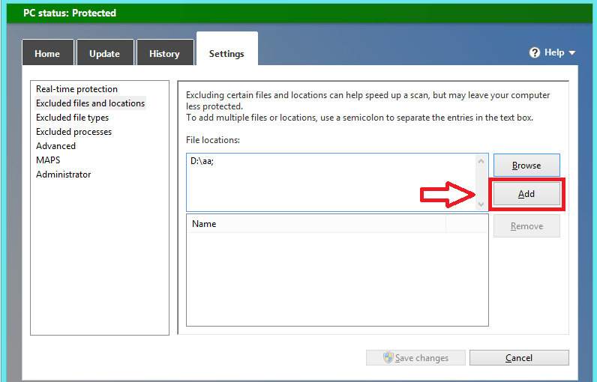Select Excluded processes in the sidebar
597x382 pixels.
click(73, 132)
